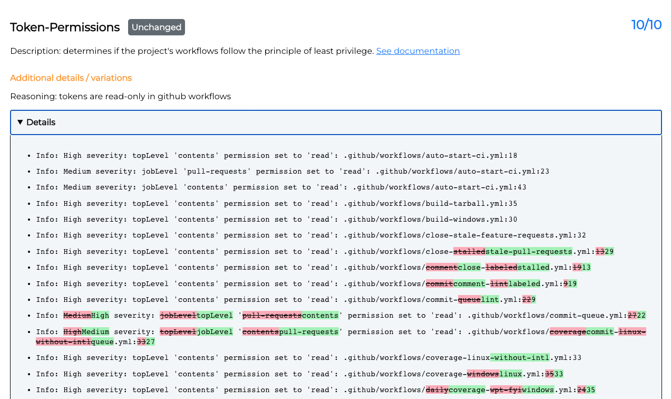Click the entry ending in stalled.yml:1913

coord(314,268)
